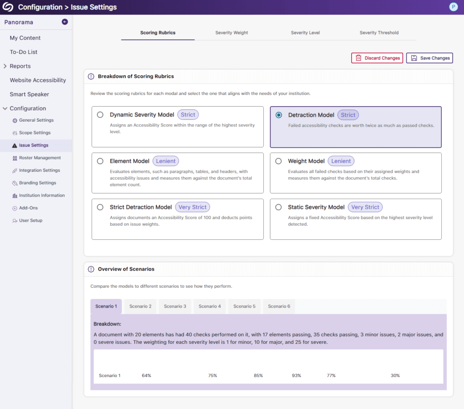Select the sliders icon beside Scope Settings

(x=14, y=133)
